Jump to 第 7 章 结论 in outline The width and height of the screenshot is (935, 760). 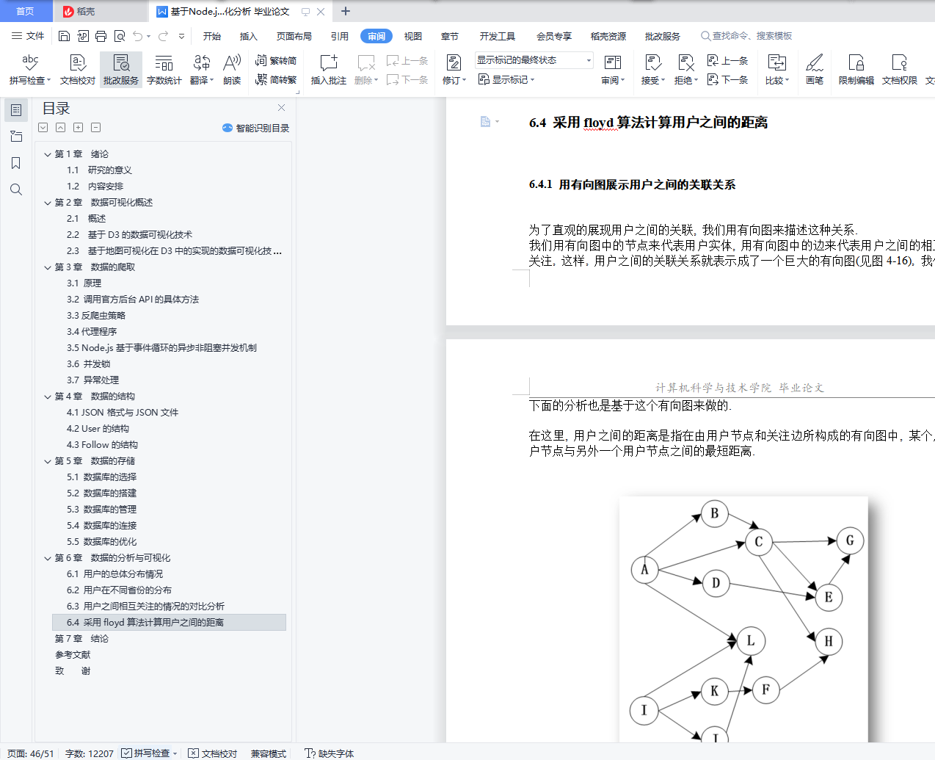pos(81,639)
